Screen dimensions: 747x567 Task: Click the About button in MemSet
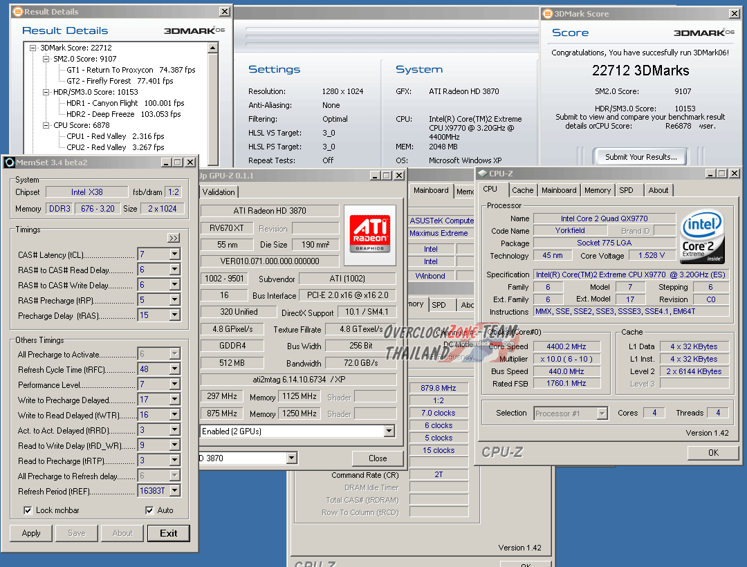pos(122,533)
